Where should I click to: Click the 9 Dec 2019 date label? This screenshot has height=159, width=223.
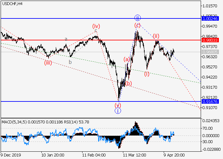pos(10,155)
